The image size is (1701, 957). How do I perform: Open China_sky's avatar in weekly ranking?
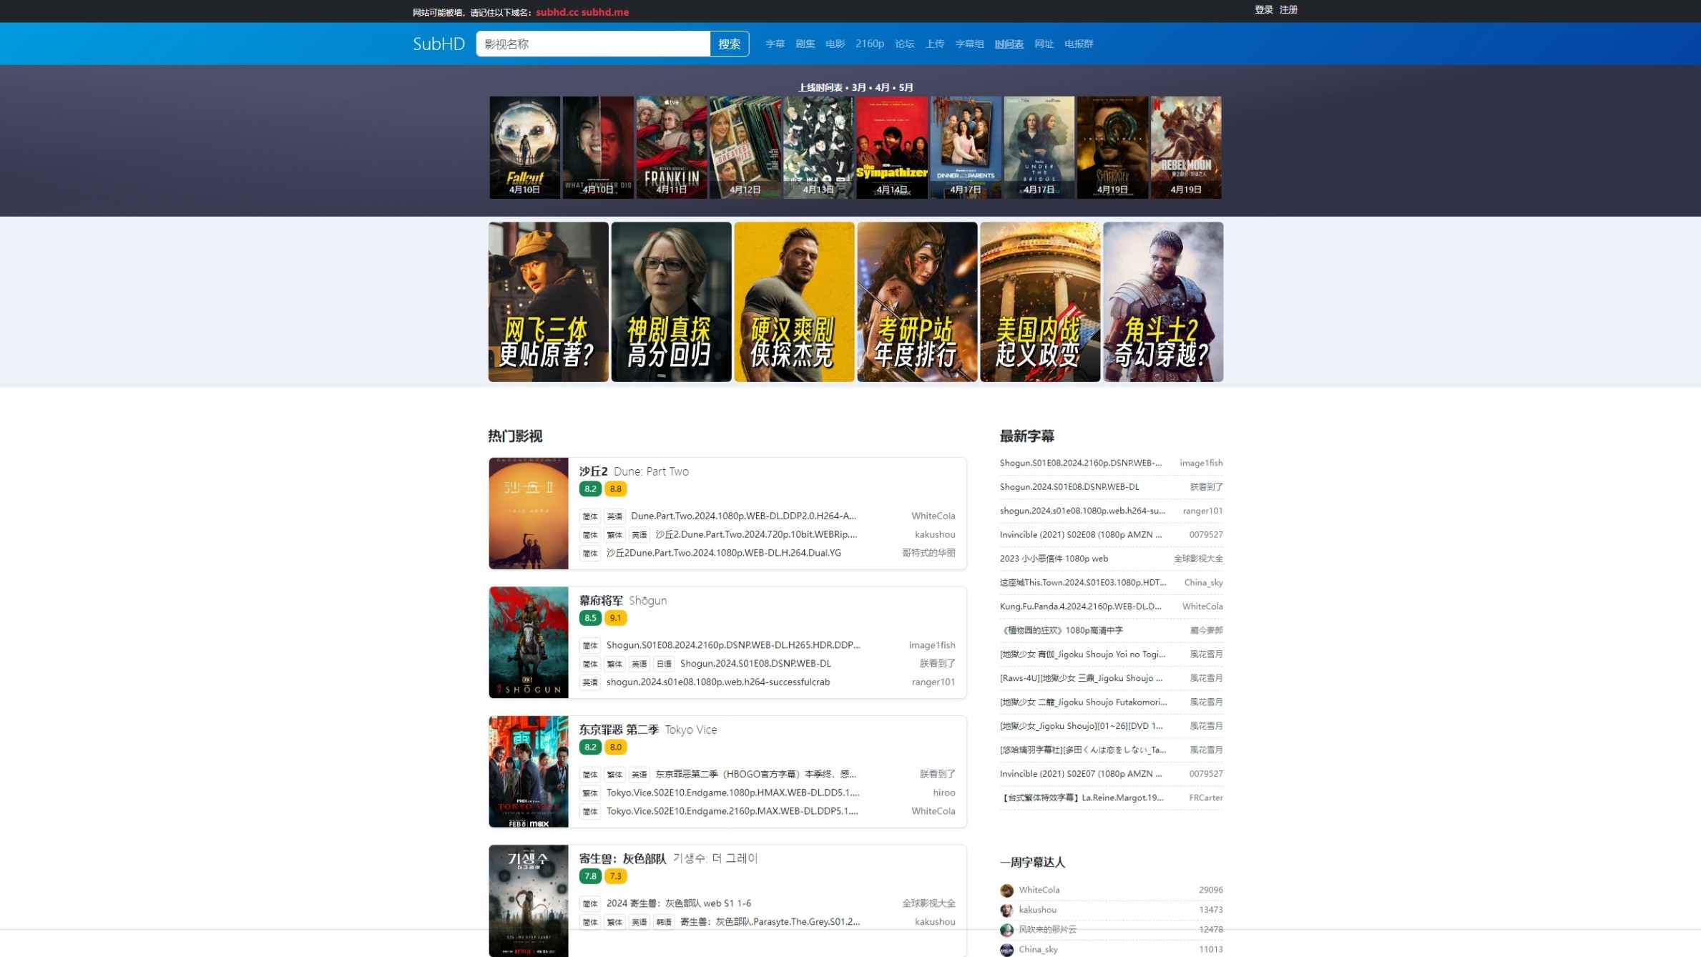click(x=1006, y=950)
